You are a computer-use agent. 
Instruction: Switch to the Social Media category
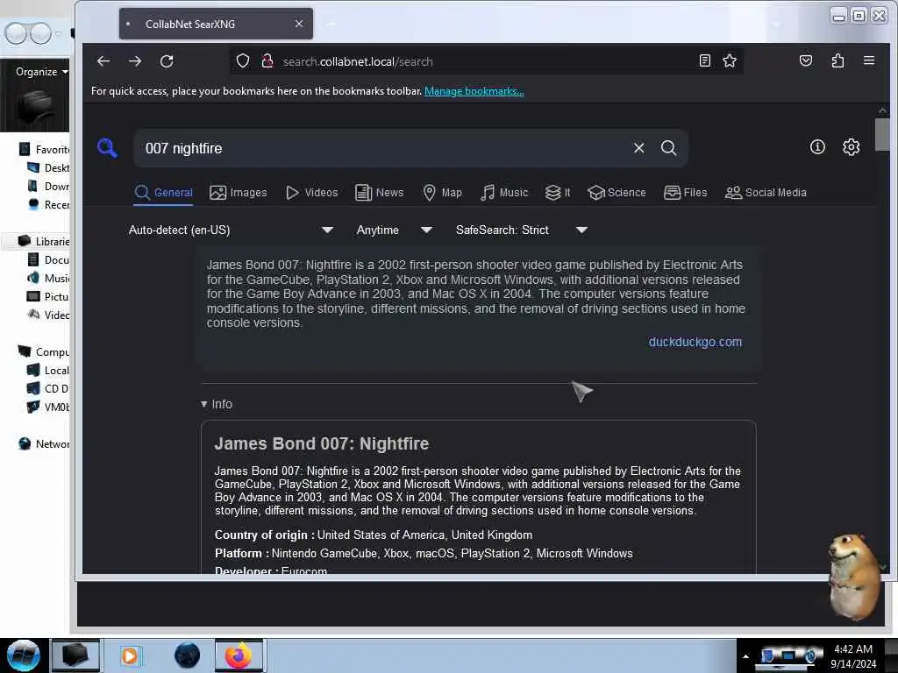pos(766,193)
